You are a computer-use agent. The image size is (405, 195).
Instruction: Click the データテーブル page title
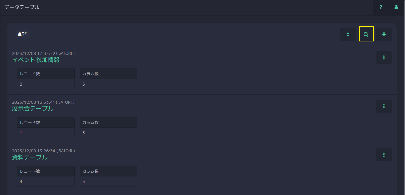pos(22,7)
